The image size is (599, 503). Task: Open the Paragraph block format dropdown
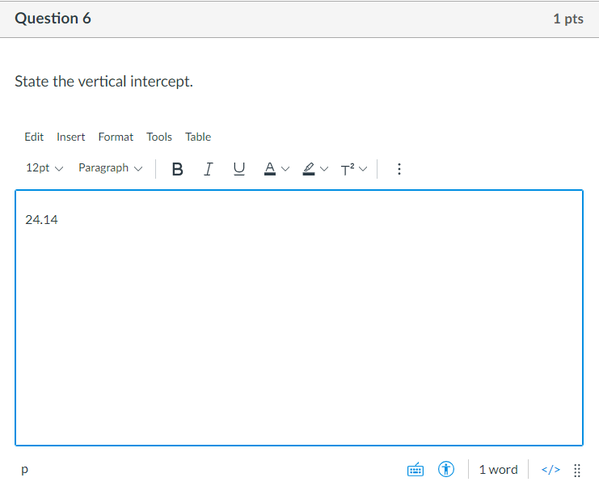tap(111, 168)
